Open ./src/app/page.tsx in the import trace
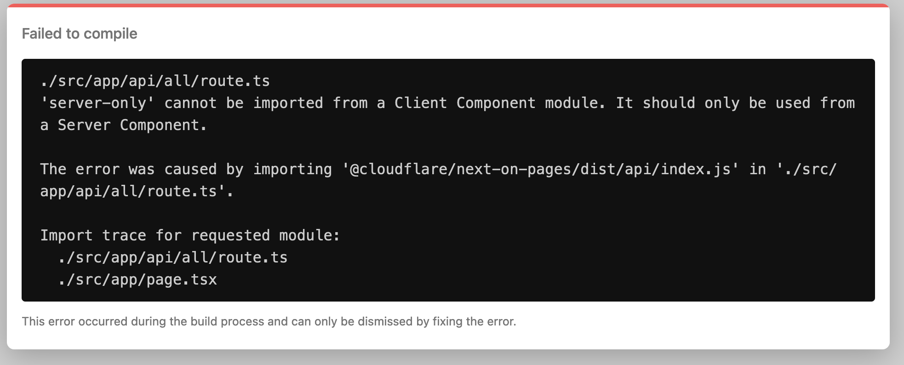 (137, 279)
